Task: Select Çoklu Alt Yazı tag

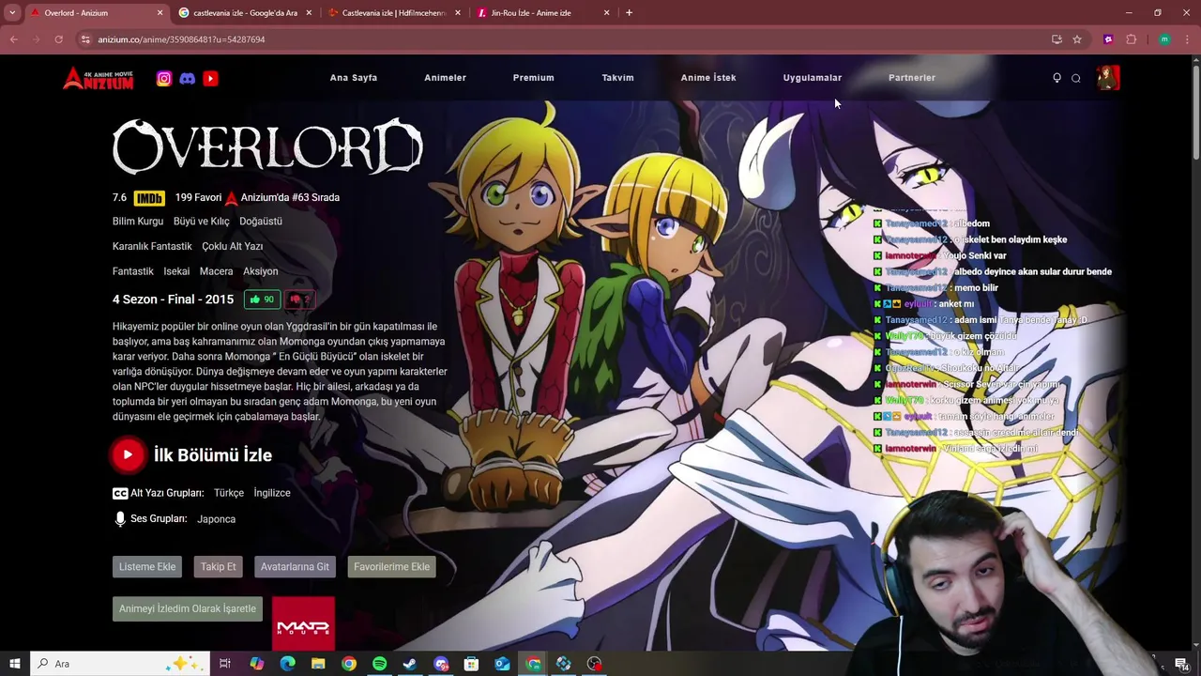Action: point(232,247)
